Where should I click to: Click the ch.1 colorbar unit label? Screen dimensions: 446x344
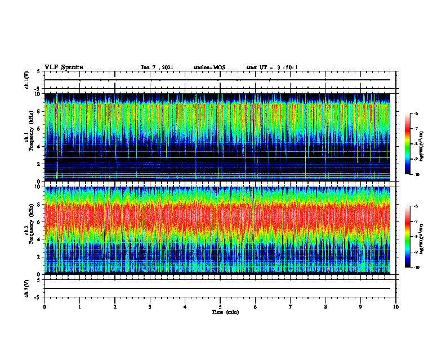click(422, 147)
